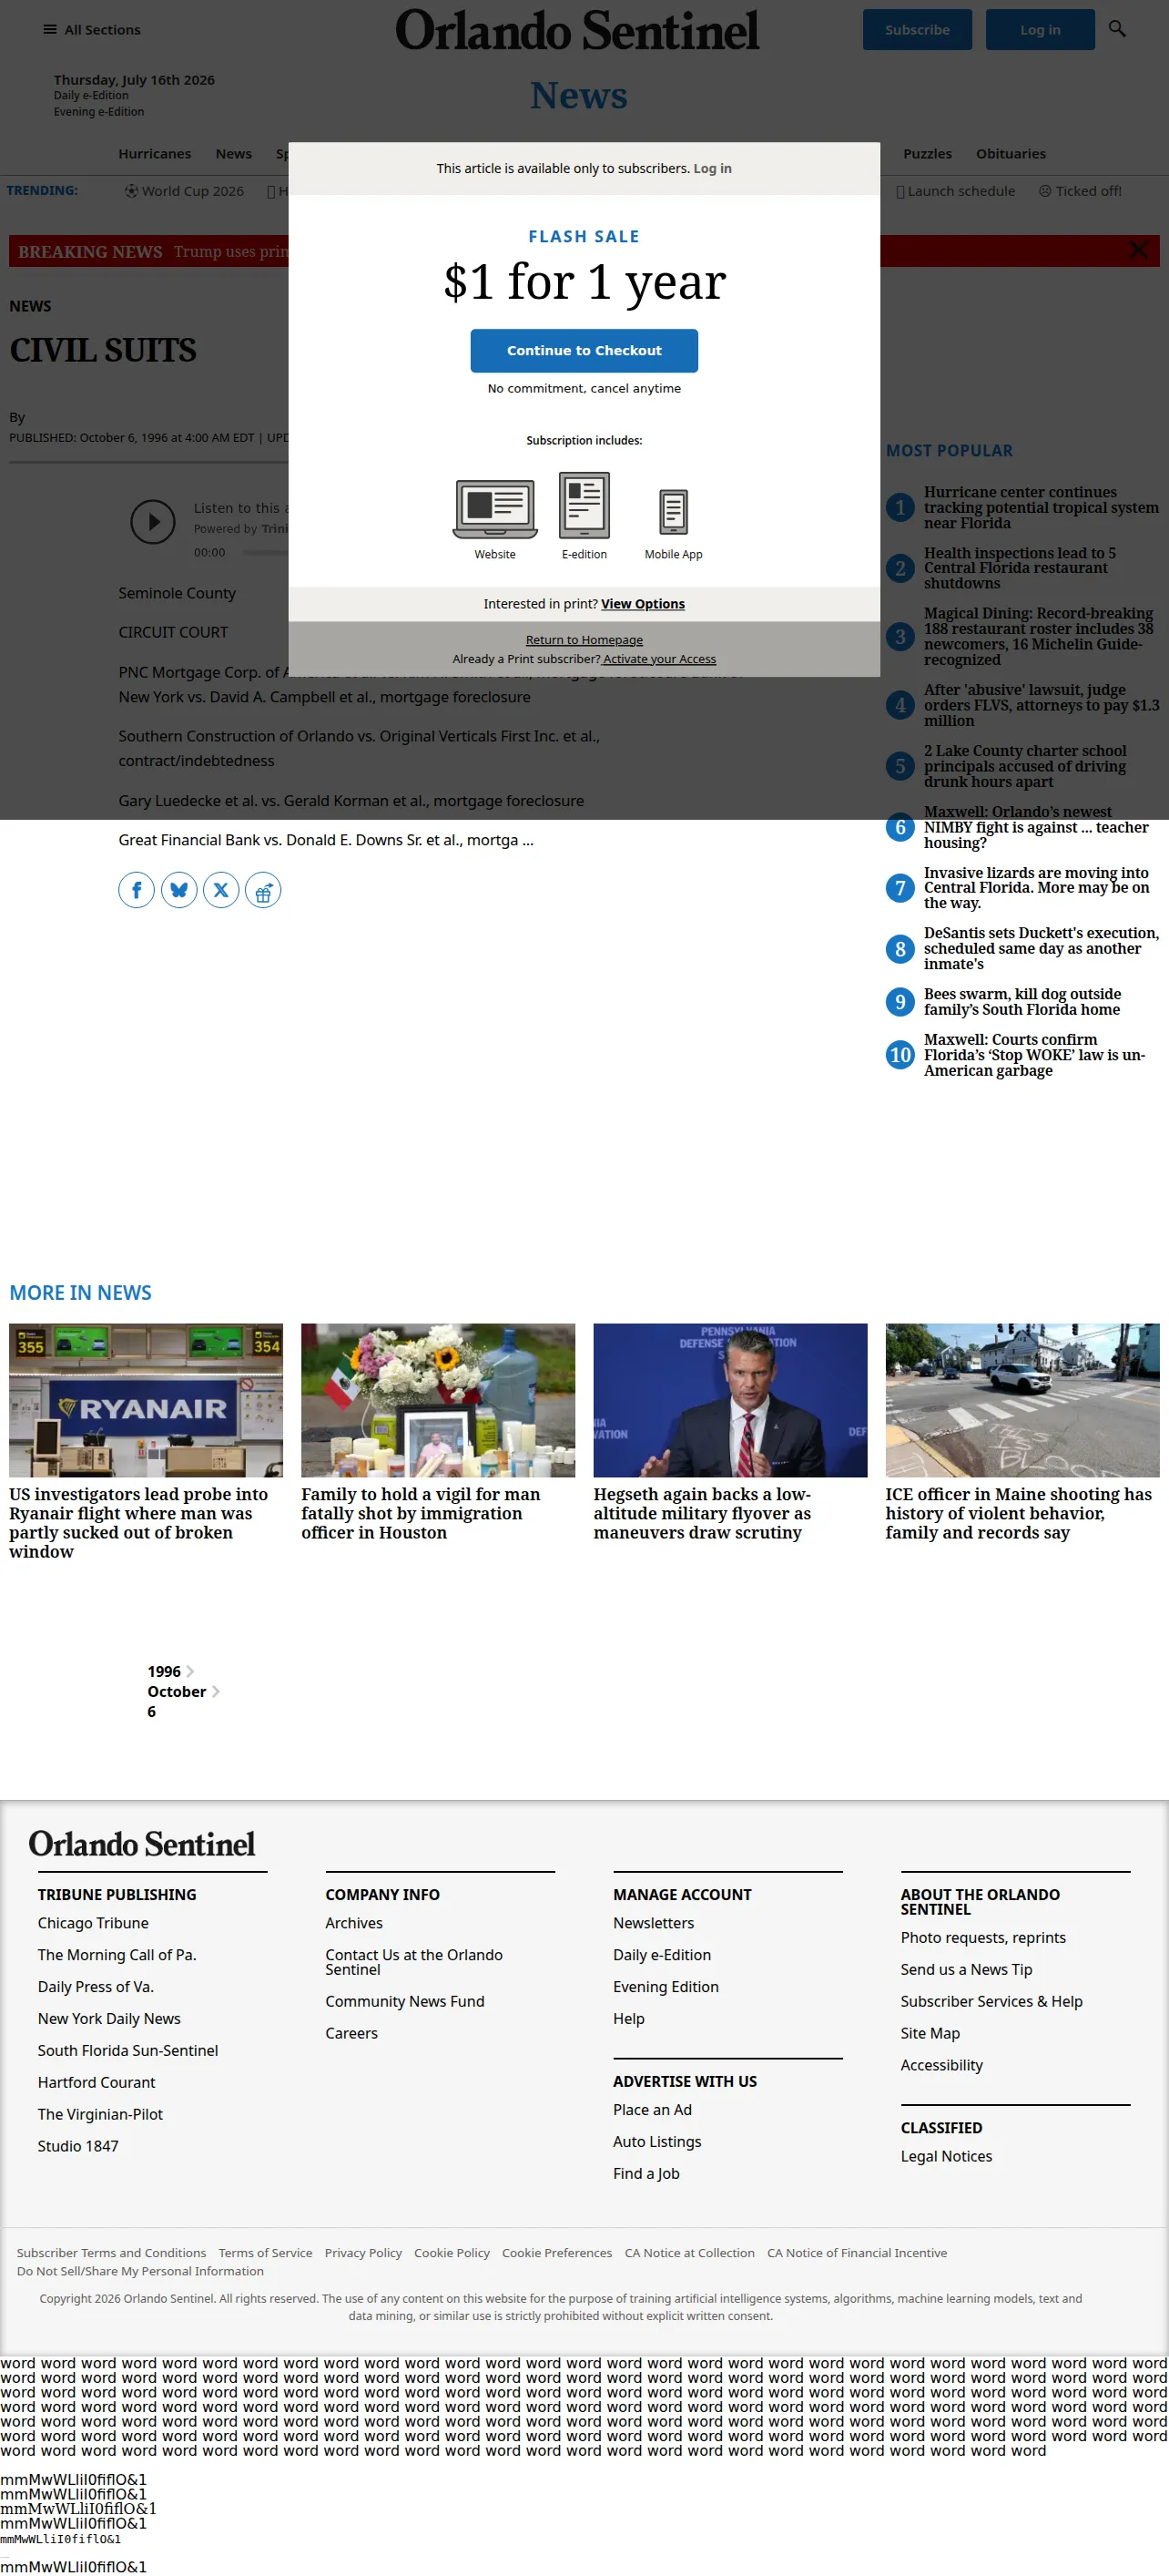Open the Place an Ad footer link
The image size is (1169, 2576).
pos(653,2110)
